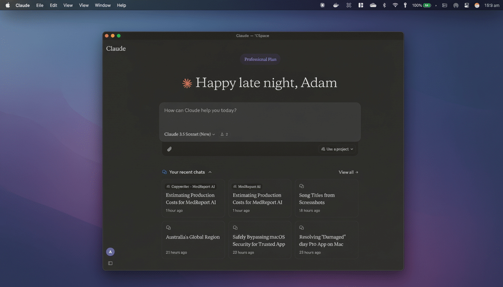Click the orange Claude starburst logo beside greeting
Image resolution: width=503 pixels, height=287 pixels.
coord(187,83)
